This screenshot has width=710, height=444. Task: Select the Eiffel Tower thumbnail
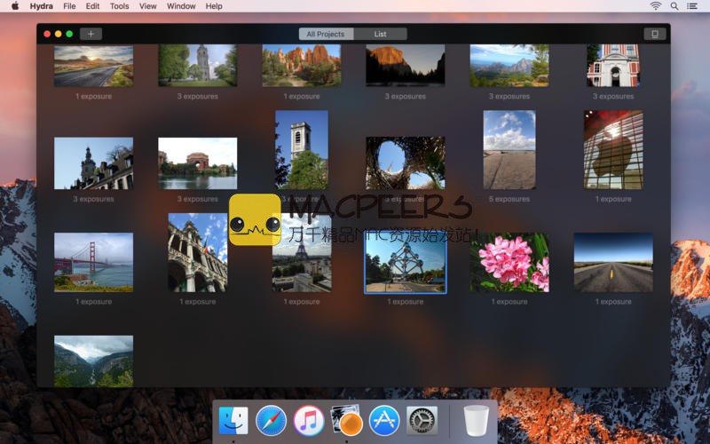click(302, 254)
